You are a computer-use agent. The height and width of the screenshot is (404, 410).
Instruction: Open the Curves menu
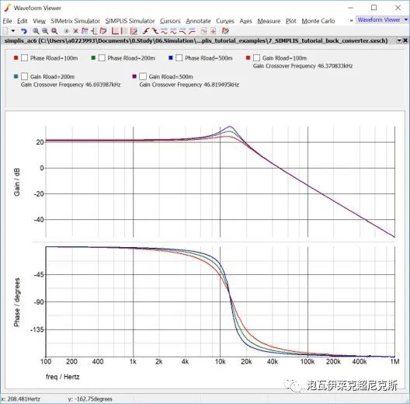coord(225,21)
